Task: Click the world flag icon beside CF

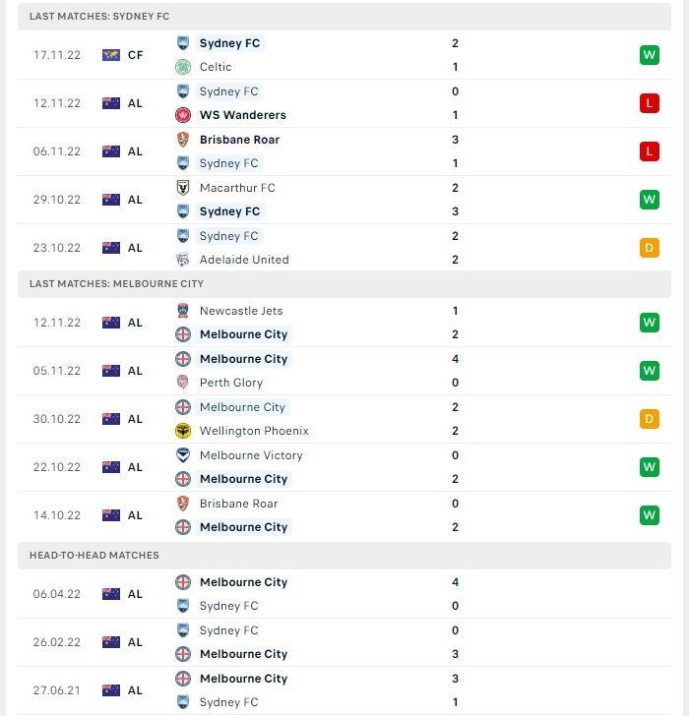Action: point(111,55)
